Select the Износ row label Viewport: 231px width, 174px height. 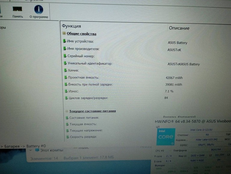pyautogui.click(x=73, y=91)
